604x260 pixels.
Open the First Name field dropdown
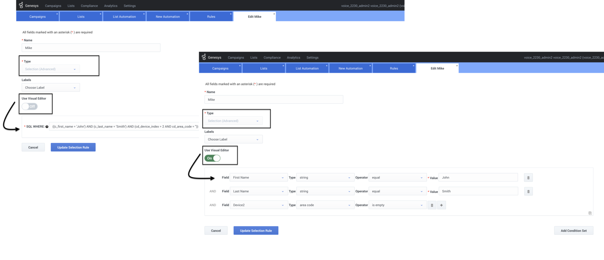258,178
